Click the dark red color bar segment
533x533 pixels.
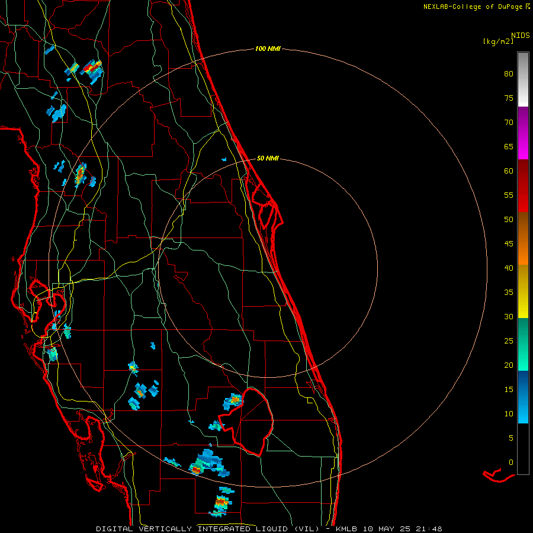523,186
